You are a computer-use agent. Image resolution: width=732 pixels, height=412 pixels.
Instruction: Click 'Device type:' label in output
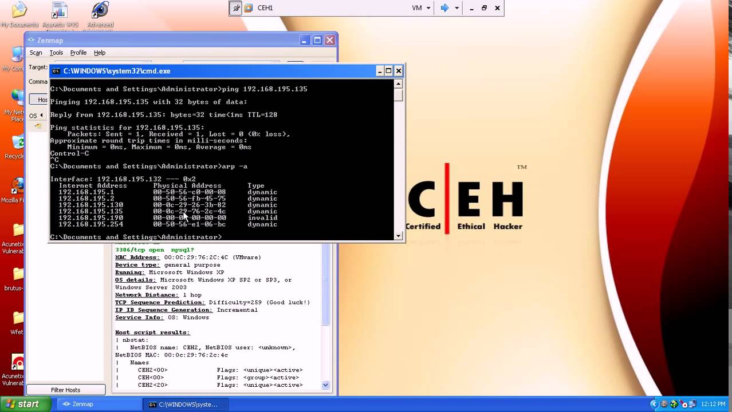click(137, 265)
